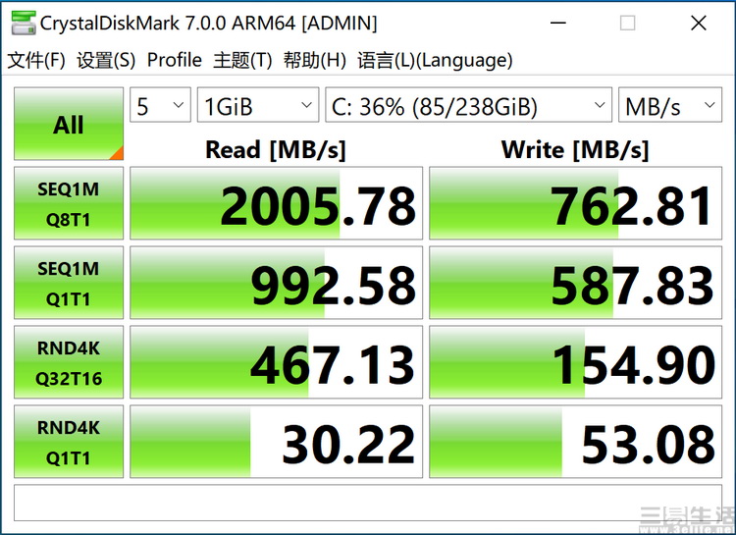Click the Read [MB/s] column header
This screenshot has width=736, height=535.
276,150
